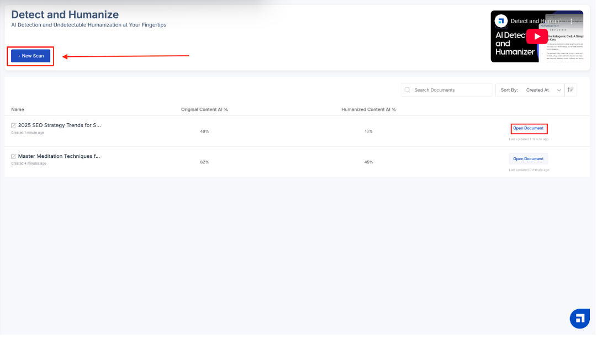Select the Created At sort option
The height and width of the screenshot is (349, 602).
pyautogui.click(x=537, y=90)
